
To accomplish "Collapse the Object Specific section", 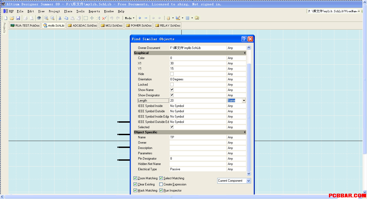I will [x=244, y=132].
